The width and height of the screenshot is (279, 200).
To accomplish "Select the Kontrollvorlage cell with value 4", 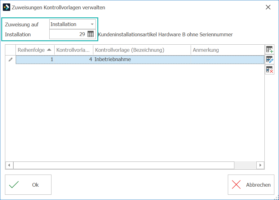I will 74,60.
